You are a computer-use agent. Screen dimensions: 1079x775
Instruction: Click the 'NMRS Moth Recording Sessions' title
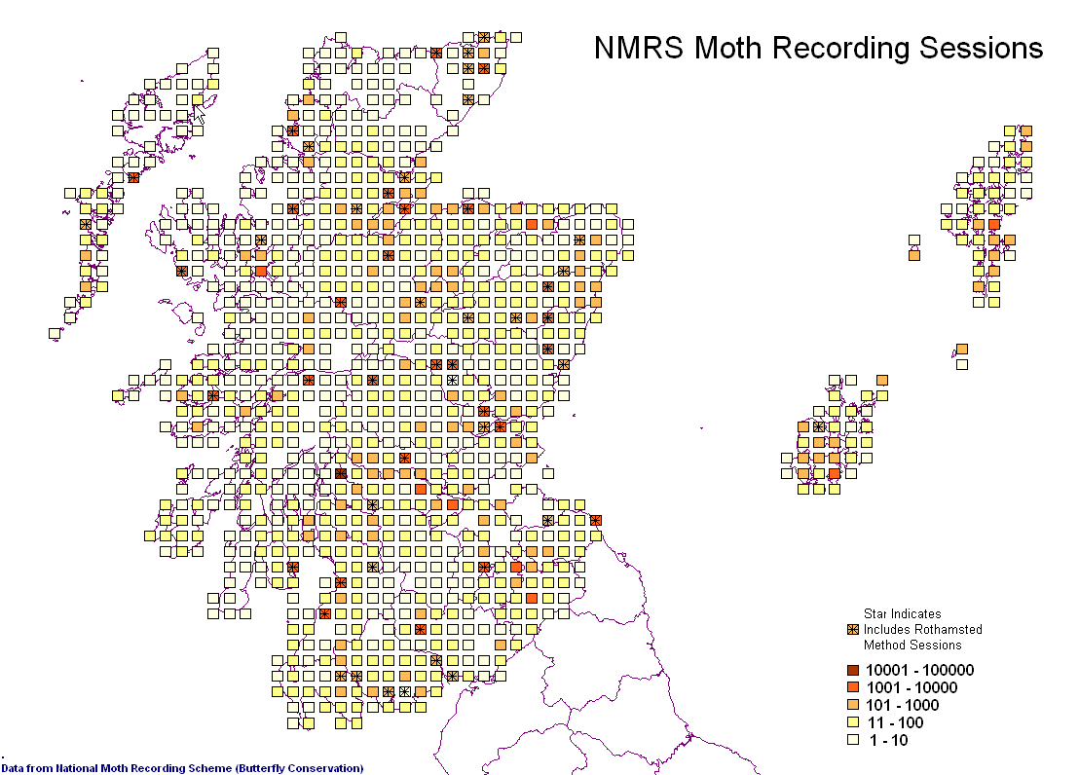click(818, 49)
